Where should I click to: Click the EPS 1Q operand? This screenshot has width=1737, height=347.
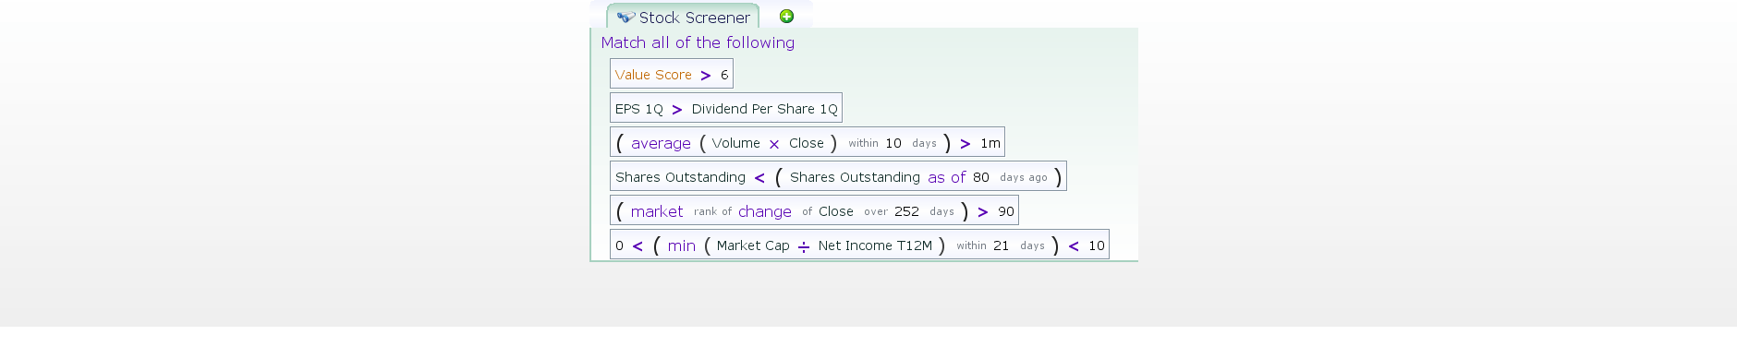(639, 109)
